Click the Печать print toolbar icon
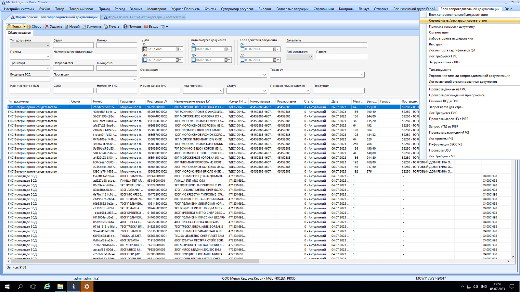 (x=111, y=27)
